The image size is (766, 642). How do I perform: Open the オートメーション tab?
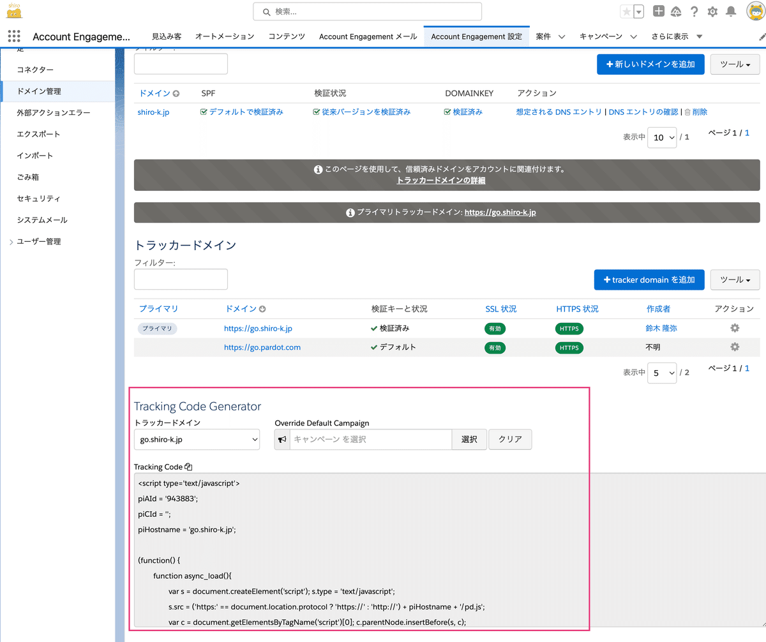[x=225, y=36]
